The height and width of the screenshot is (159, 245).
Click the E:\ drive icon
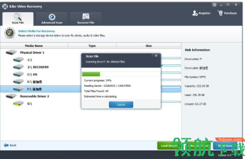(x=18, y=82)
